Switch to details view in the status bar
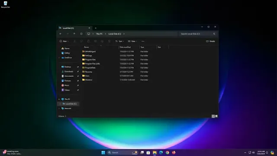This screenshot has height=156, width=277. pyautogui.click(x=213, y=116)
